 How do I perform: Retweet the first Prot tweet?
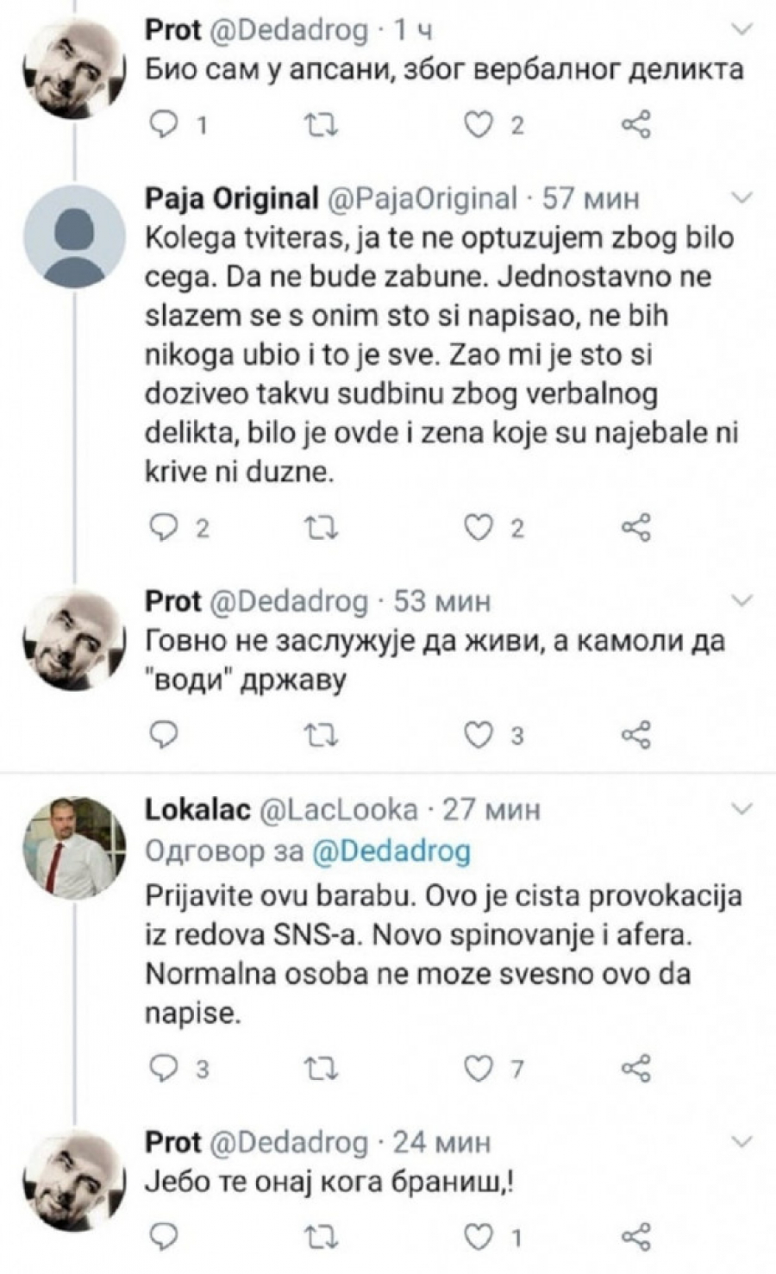(322, 127)
